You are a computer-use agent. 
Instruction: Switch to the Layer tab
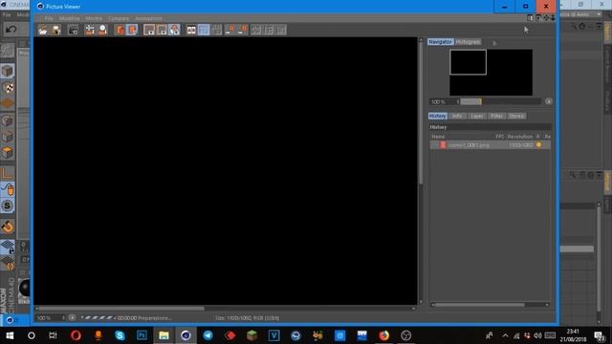477,116
